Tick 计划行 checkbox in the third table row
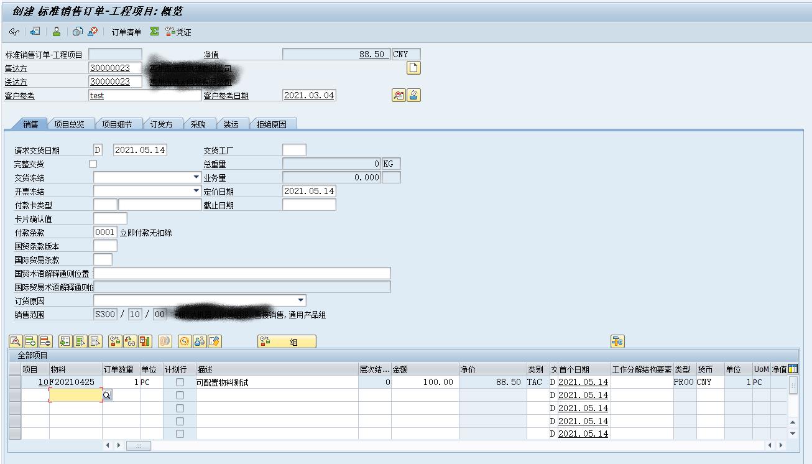Image resolution: width=812 pixels, height=464 pixels. [180, 408]
